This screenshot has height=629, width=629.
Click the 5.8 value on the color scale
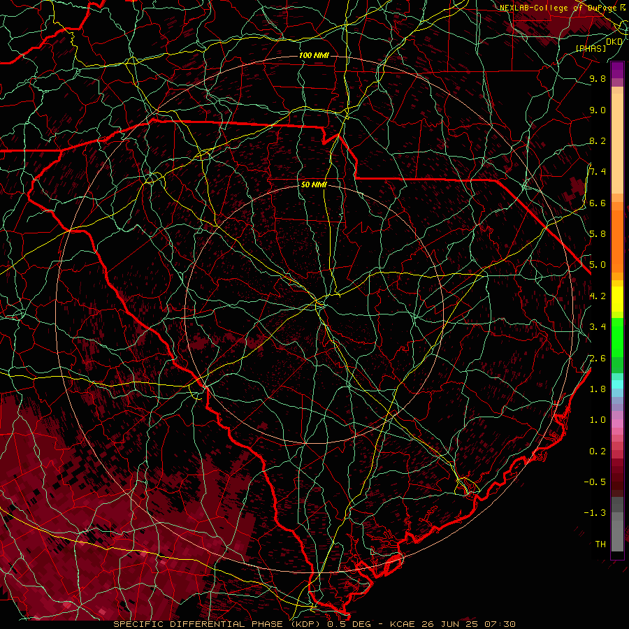click(x=598, y=234)
